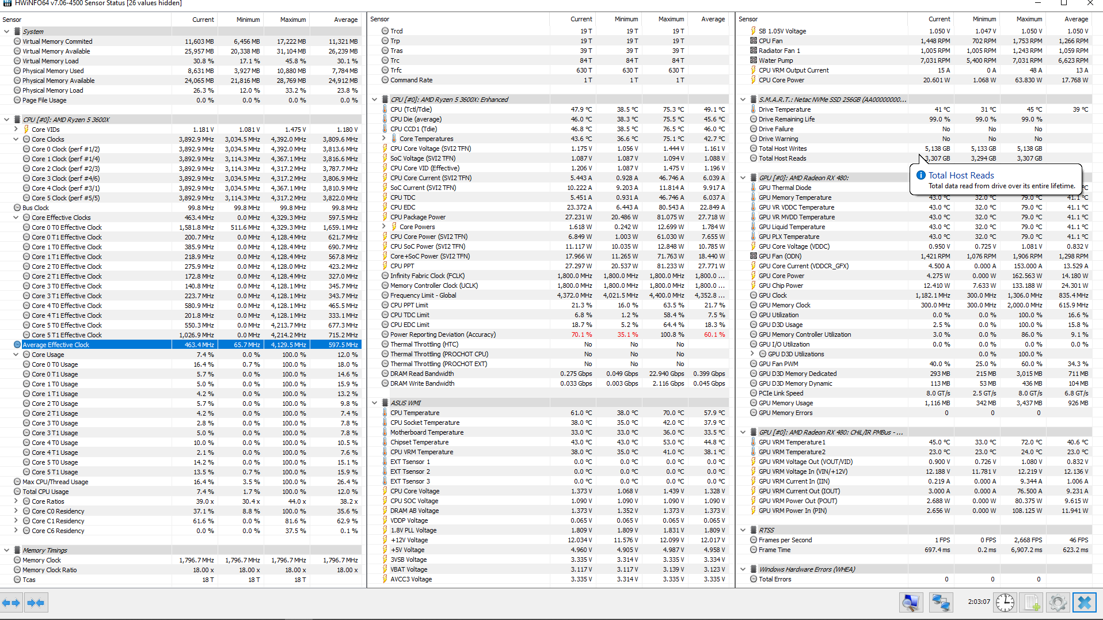This screenshot has height=620, width=1103.
Task: Select the Thermal Throttling (HTC) row
Action: (549, 344)
